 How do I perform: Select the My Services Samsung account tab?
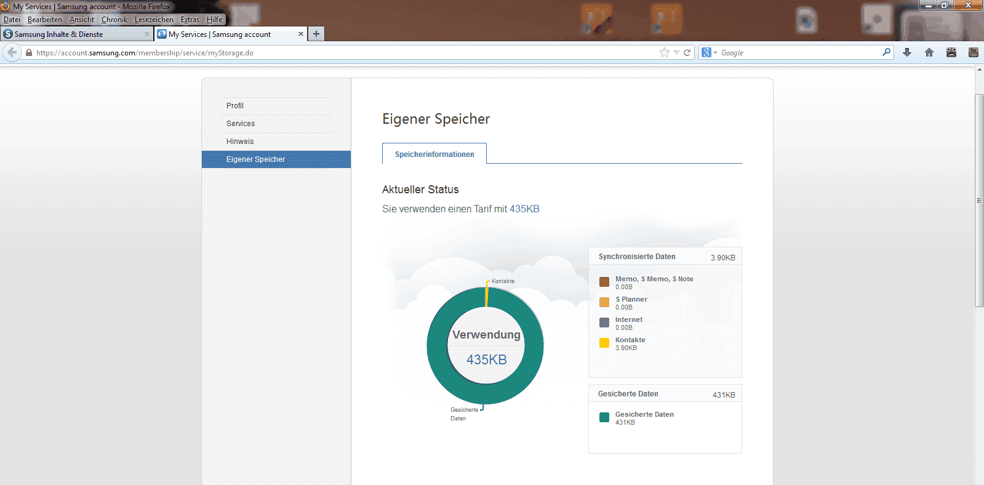coord(231,34)
